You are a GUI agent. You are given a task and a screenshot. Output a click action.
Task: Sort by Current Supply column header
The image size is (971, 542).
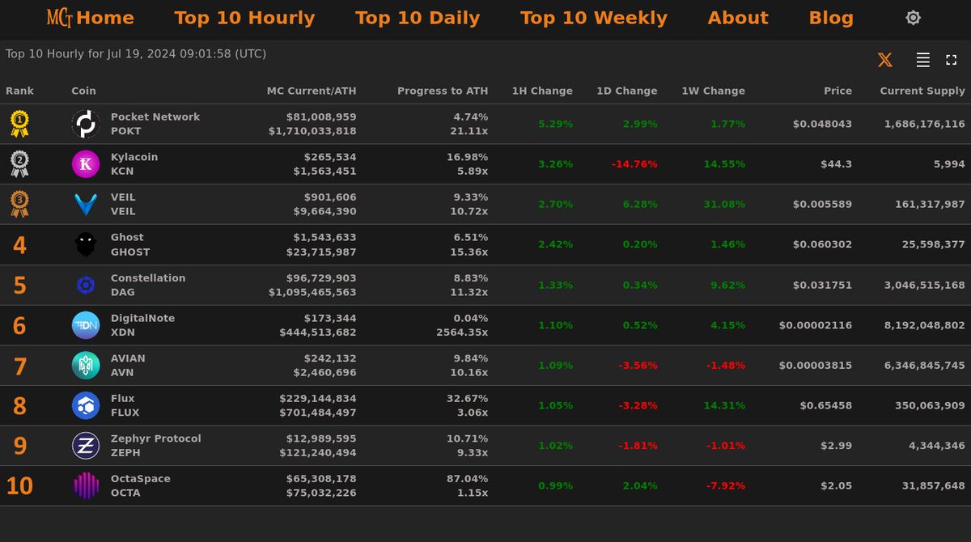coord(922,91)
